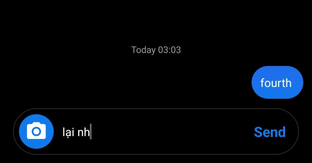Click the sent message bubble "fourth"
The height and width of the screenshot is (163, 312).
(x=277, y=83)
